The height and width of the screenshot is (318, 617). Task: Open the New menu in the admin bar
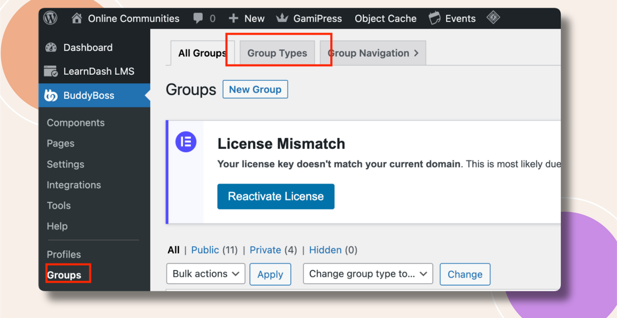tap(254, 19)
